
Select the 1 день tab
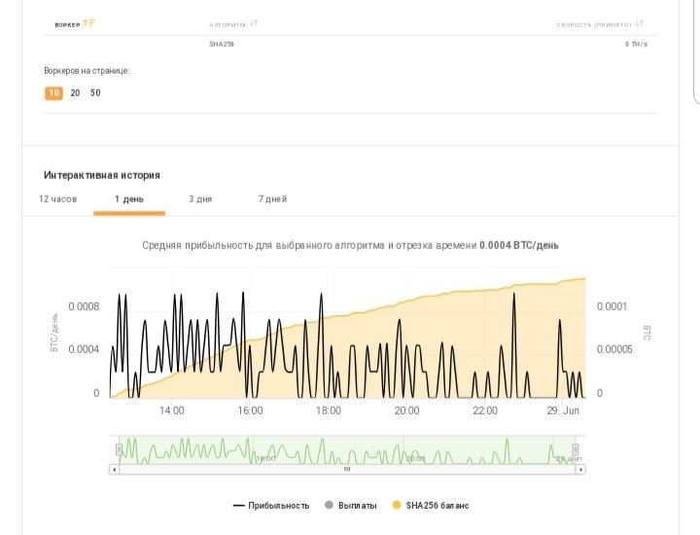[129, 199]
